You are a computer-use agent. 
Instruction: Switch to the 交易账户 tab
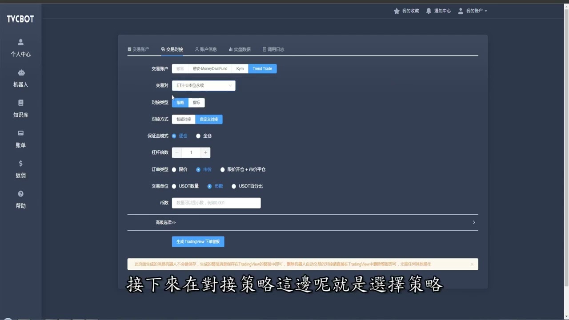tap(138, 49)
